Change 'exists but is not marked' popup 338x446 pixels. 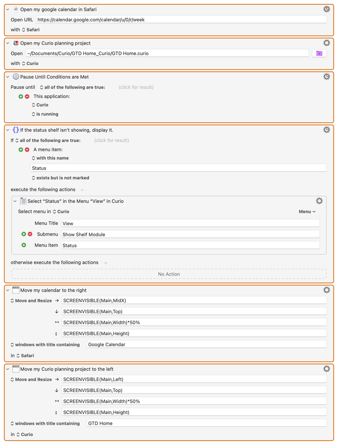pos(61,178)
